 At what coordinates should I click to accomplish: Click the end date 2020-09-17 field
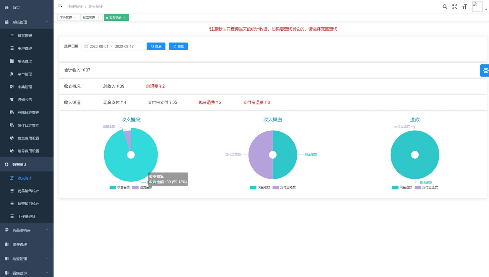(124, 46)
